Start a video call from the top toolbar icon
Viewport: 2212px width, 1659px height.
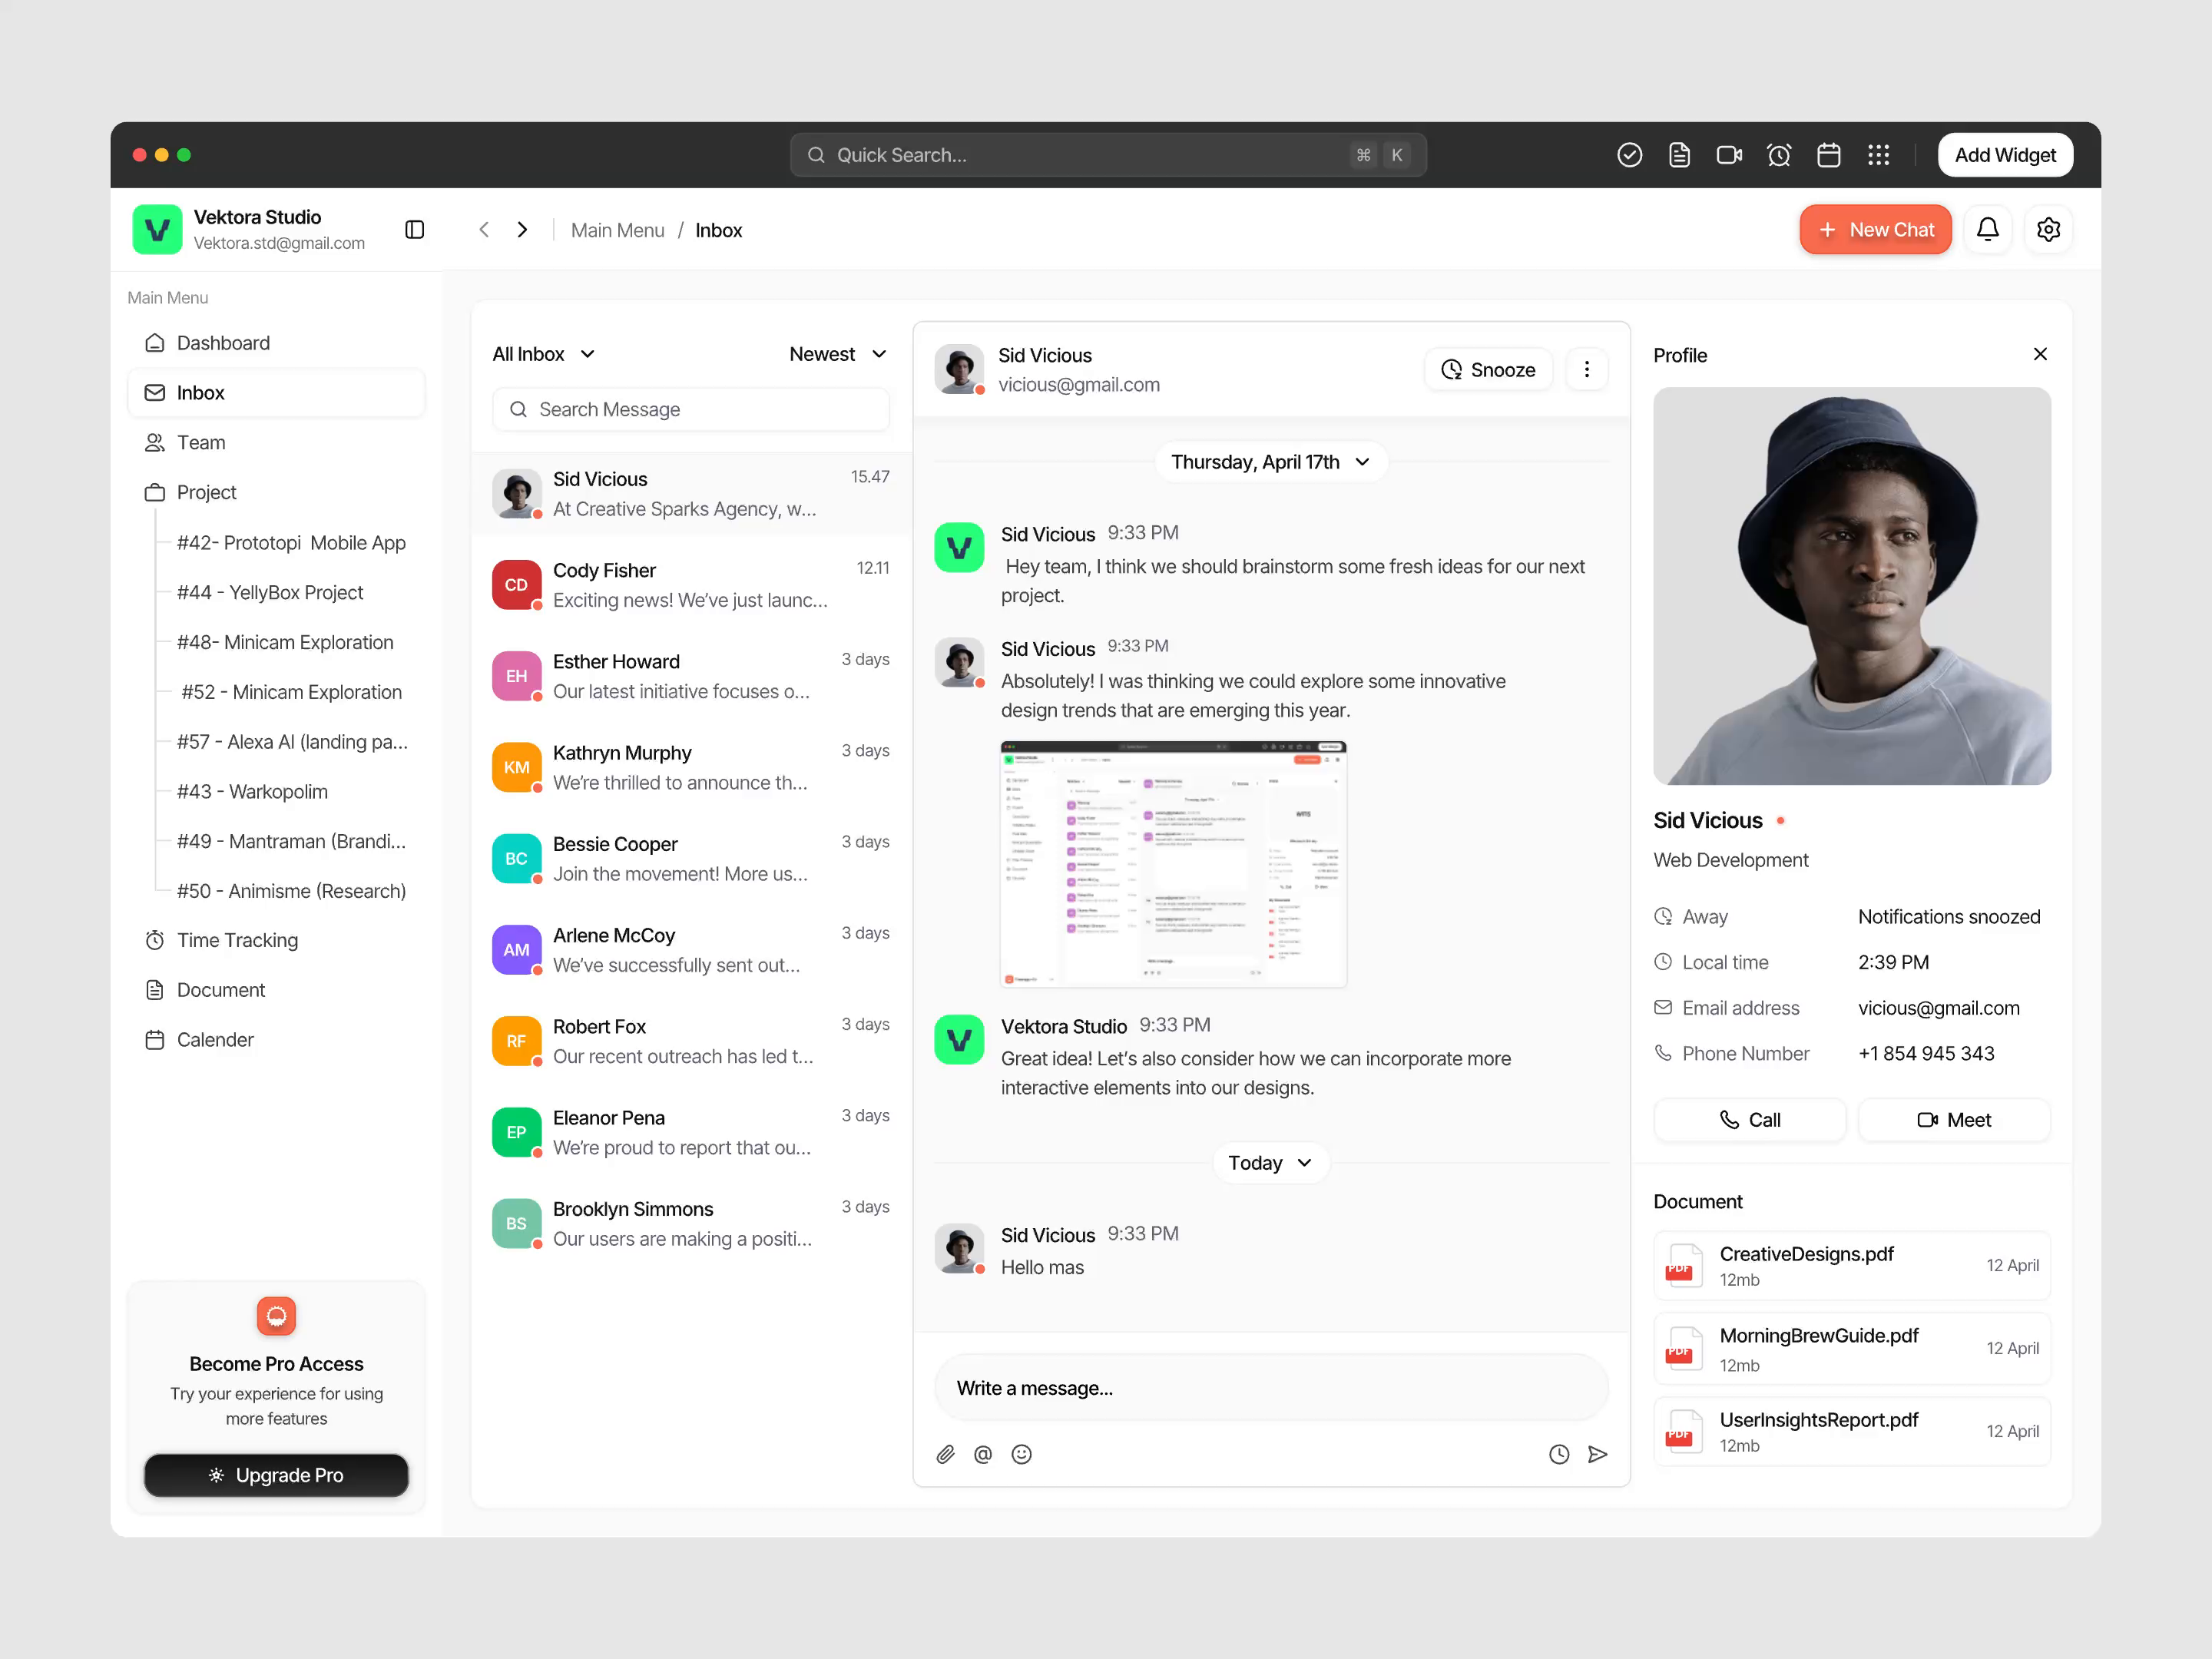(1729, 155)
